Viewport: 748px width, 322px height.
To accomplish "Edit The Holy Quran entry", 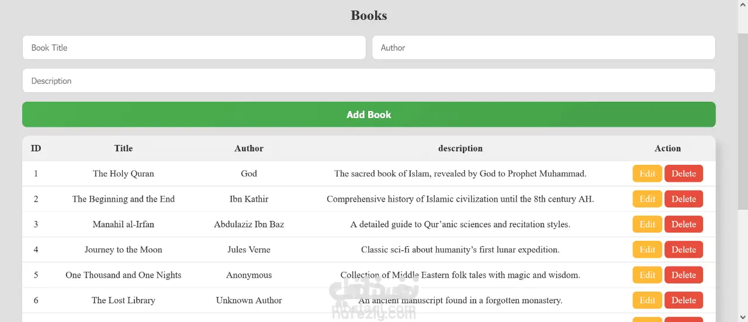I will tap(647, 174).
